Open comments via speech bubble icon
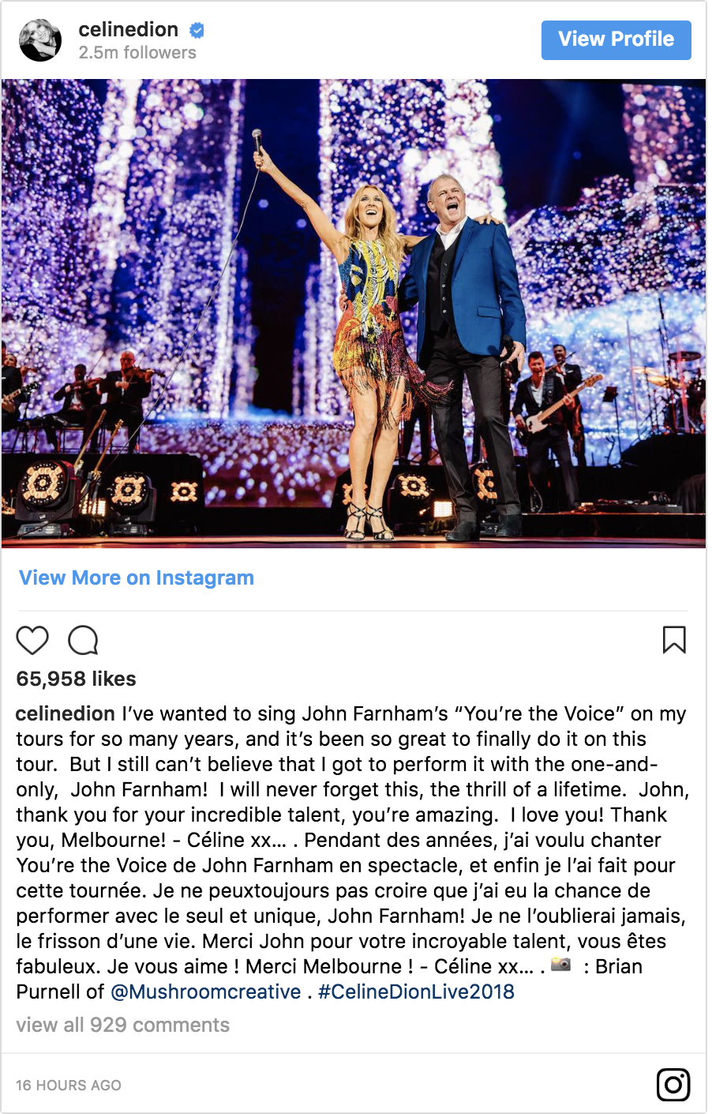Viewport: 712px width, 1114px height. 83,640
